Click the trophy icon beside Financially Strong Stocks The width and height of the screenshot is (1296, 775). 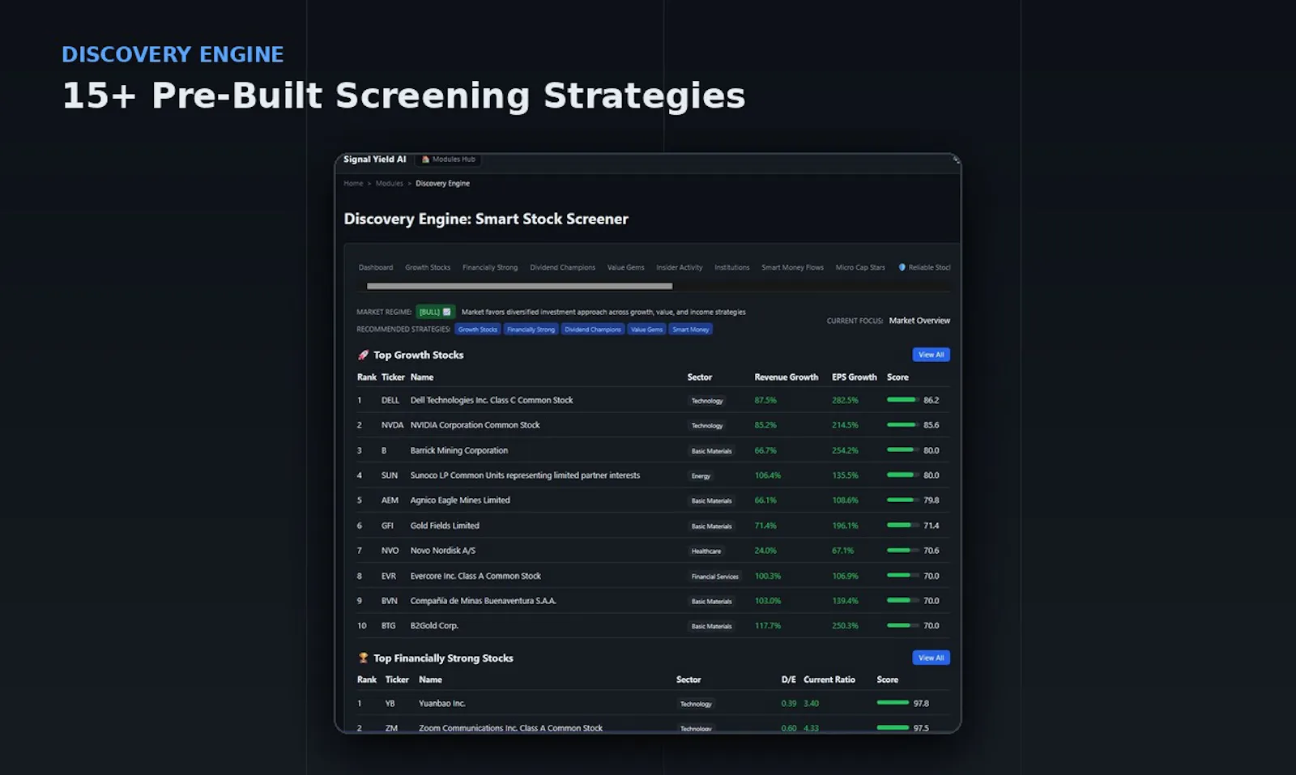(363, 658)
